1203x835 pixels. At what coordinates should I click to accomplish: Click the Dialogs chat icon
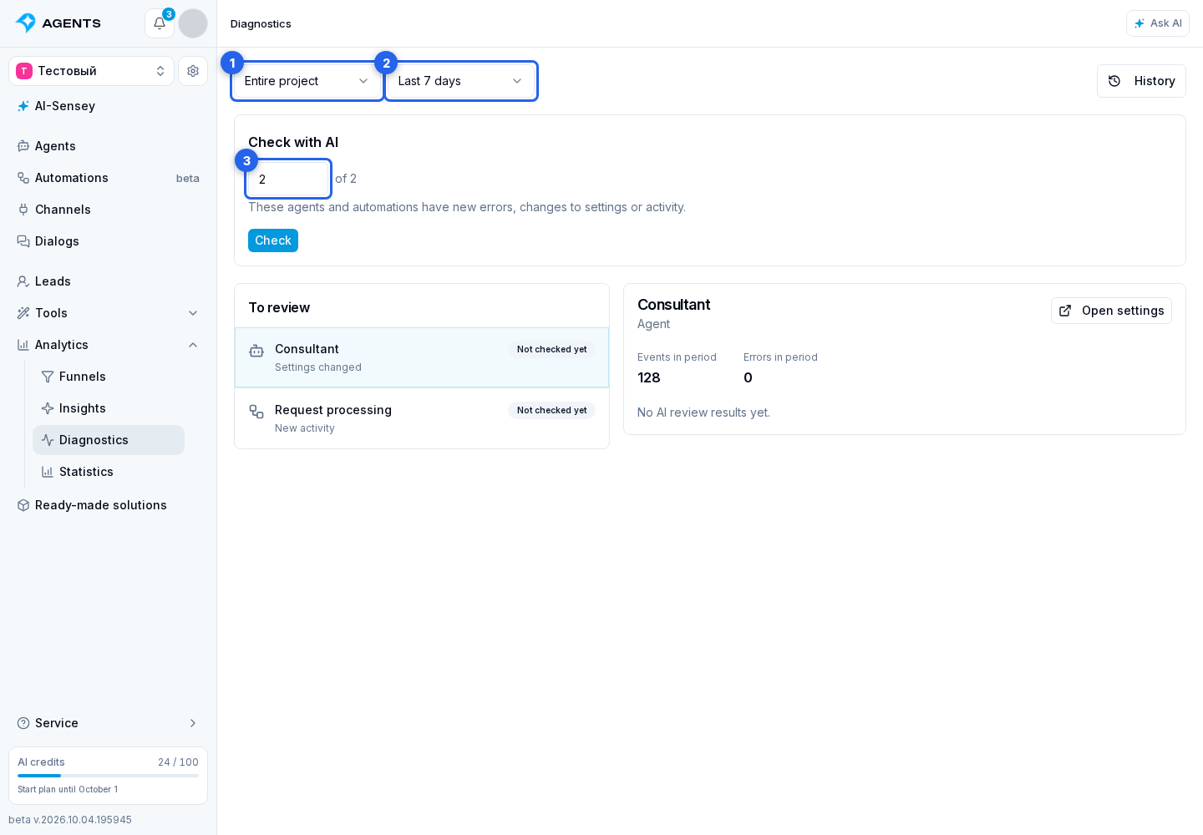[23, 241]
